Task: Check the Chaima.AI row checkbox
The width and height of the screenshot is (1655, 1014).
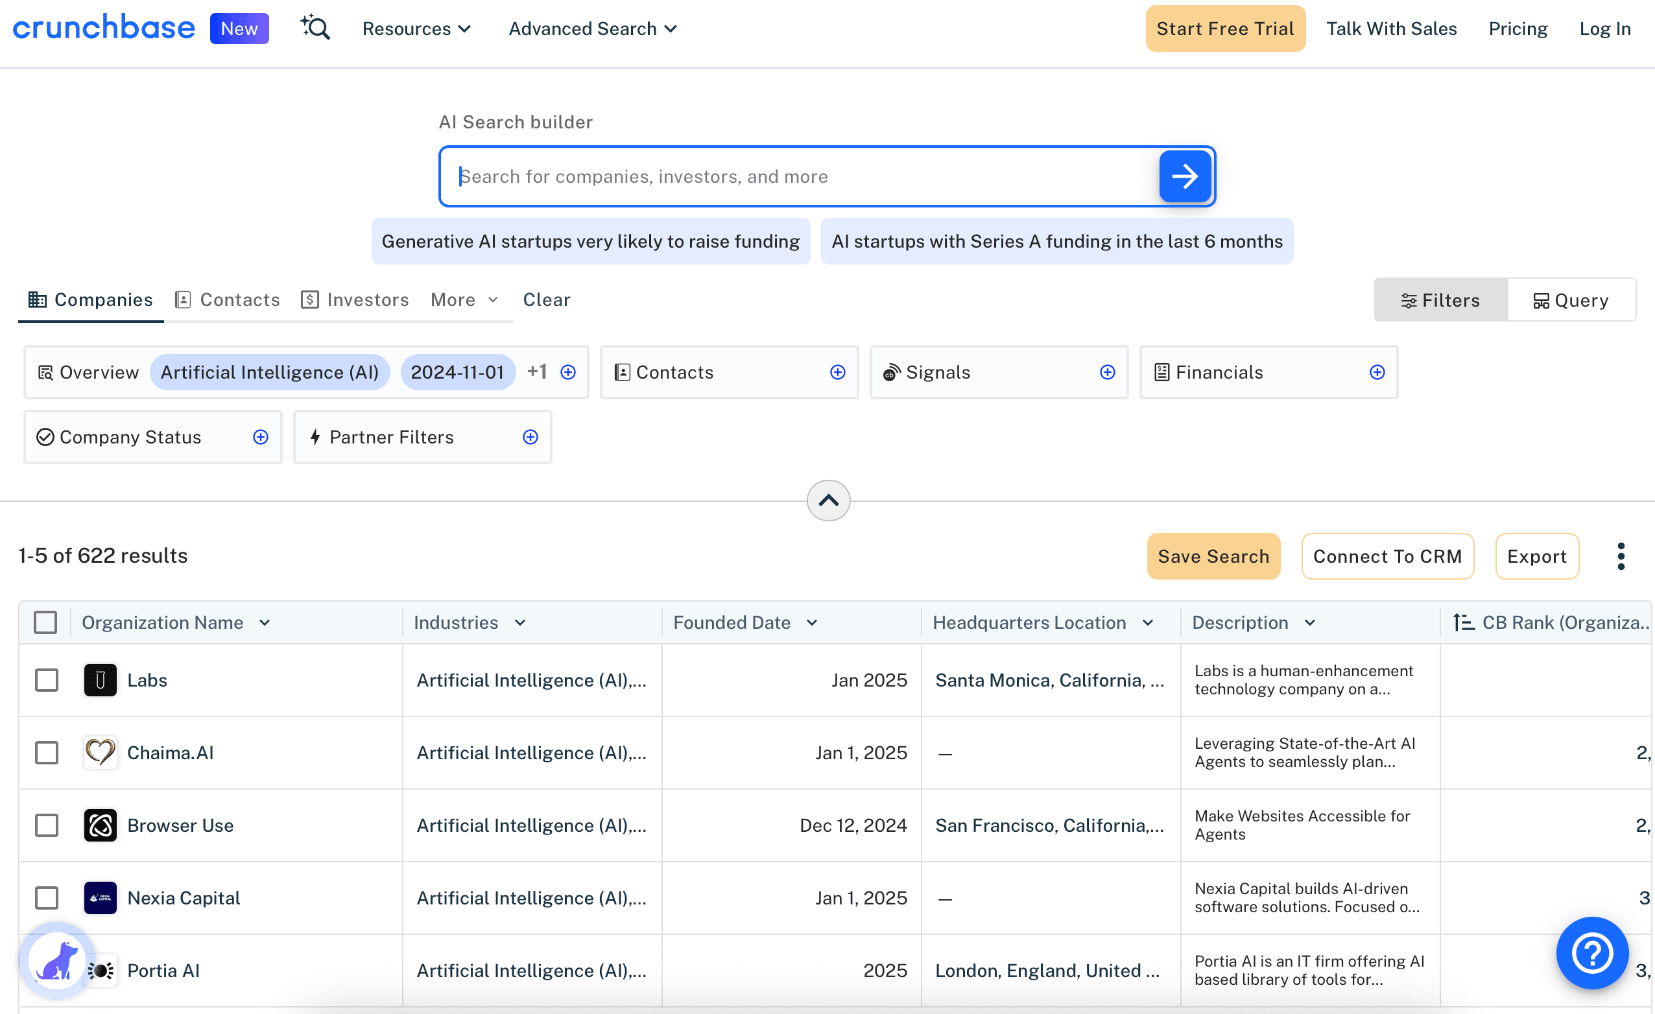Action: [46, 753]
